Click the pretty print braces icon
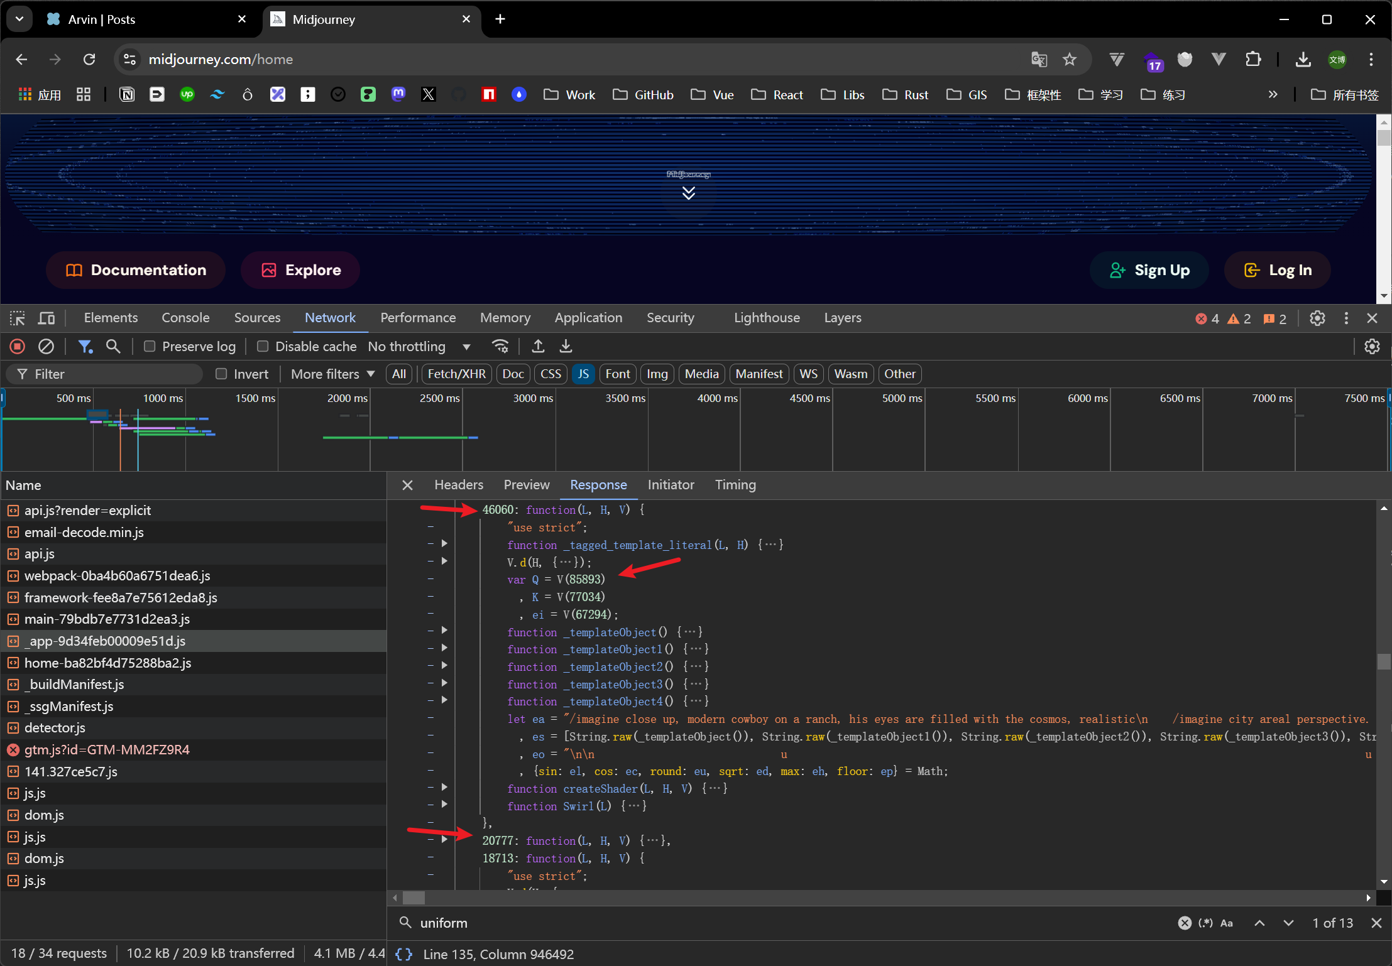Image resolution: width=1392 pixels, height=966 pixels. click(403, 954)
